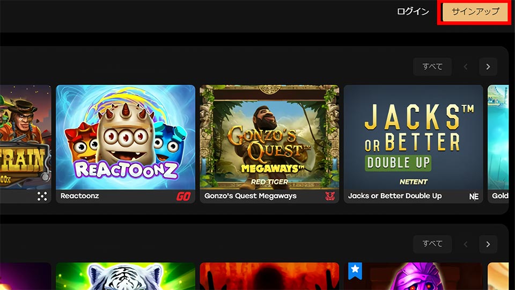
Task: Select the Reactoonz title text
Action: (x=79, y=196)
